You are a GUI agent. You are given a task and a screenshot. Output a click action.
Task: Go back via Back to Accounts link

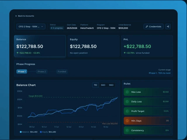25,16
